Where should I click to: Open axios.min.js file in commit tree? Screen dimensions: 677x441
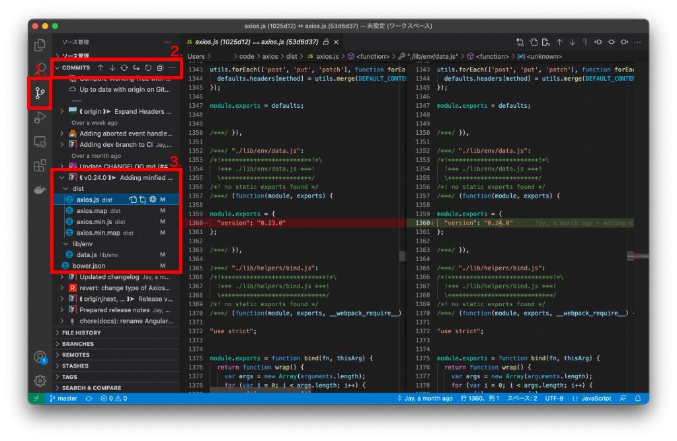(x=94, y=221)
